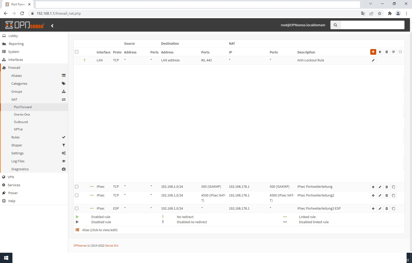The height and width of the screenshot is (263, 412).
Task: Check the select-all rules checkbox
Action: coord(76,52)
